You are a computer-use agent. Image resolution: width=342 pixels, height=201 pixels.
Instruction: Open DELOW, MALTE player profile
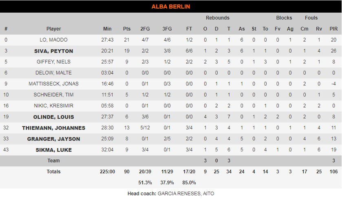53,73
